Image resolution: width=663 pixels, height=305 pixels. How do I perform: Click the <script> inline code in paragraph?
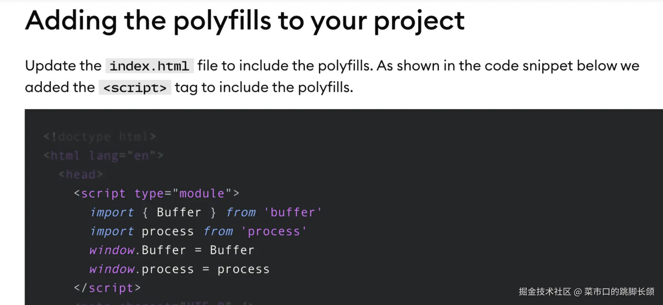pos(135,87)
